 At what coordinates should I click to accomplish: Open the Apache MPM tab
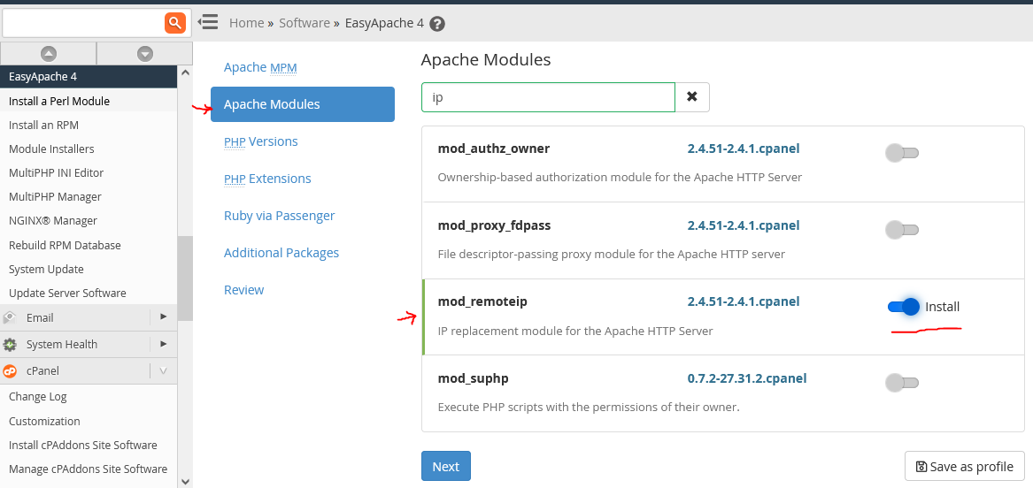pyautogui.click(x=260, y=67)
